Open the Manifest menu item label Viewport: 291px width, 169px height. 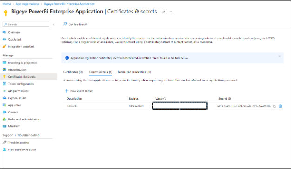pyautogui.click(x=14, y=126)
